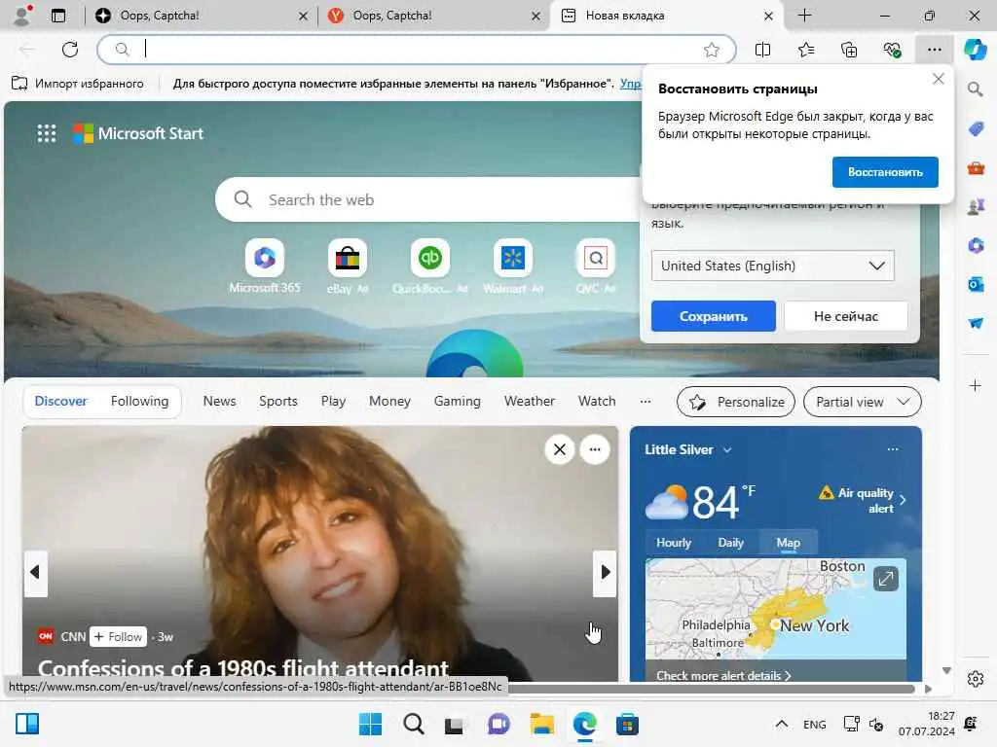Switch to the Following feed tab

(140, 401)
